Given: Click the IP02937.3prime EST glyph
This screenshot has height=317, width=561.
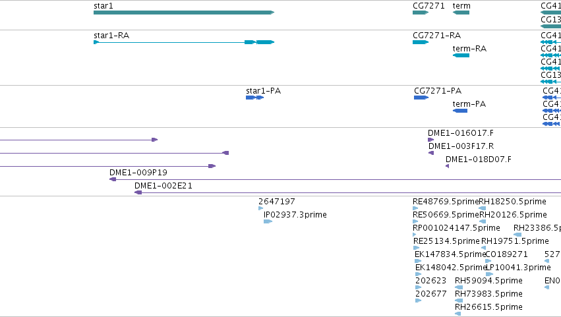Looking at the screenshot, I should click(x=268, y=222).
